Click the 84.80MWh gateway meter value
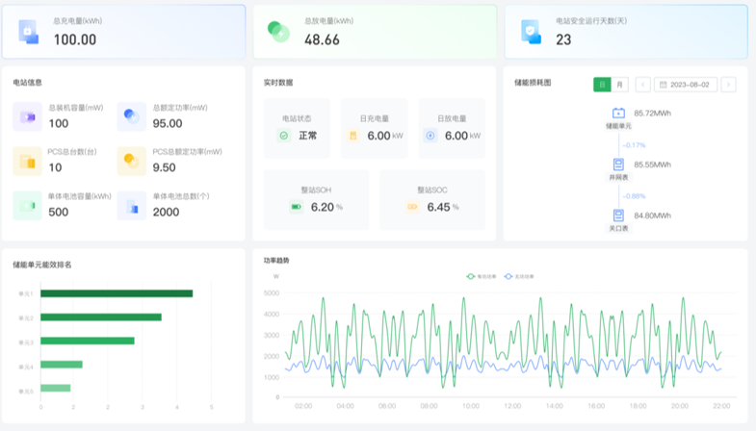Screen dimensions: 756x431 pyautogui.click(x=652, y=215)
